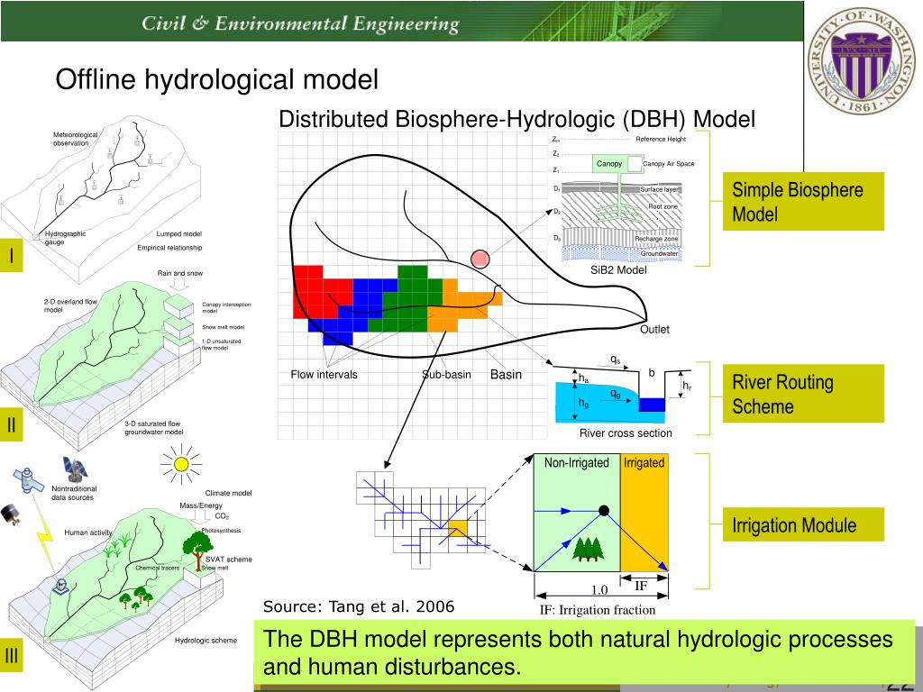The height and width of the screenshot is (692, 923).
Task: Click the Meteorological observation label
Action: [75, 139]
